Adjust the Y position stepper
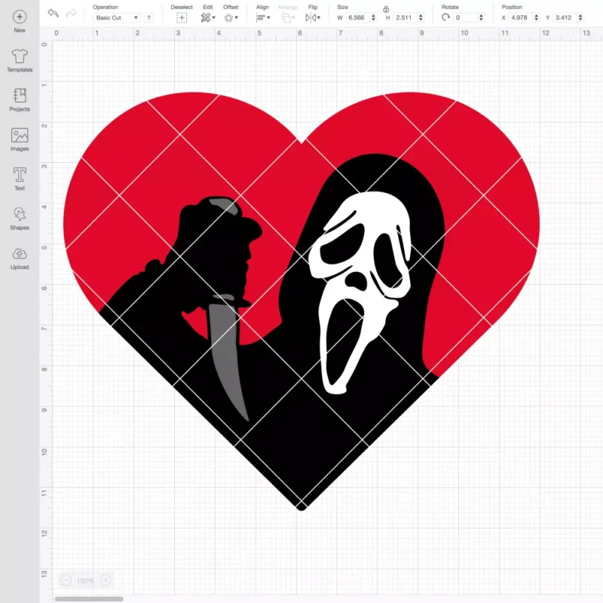This screenshot has width=603, height=603. [580, 17]
